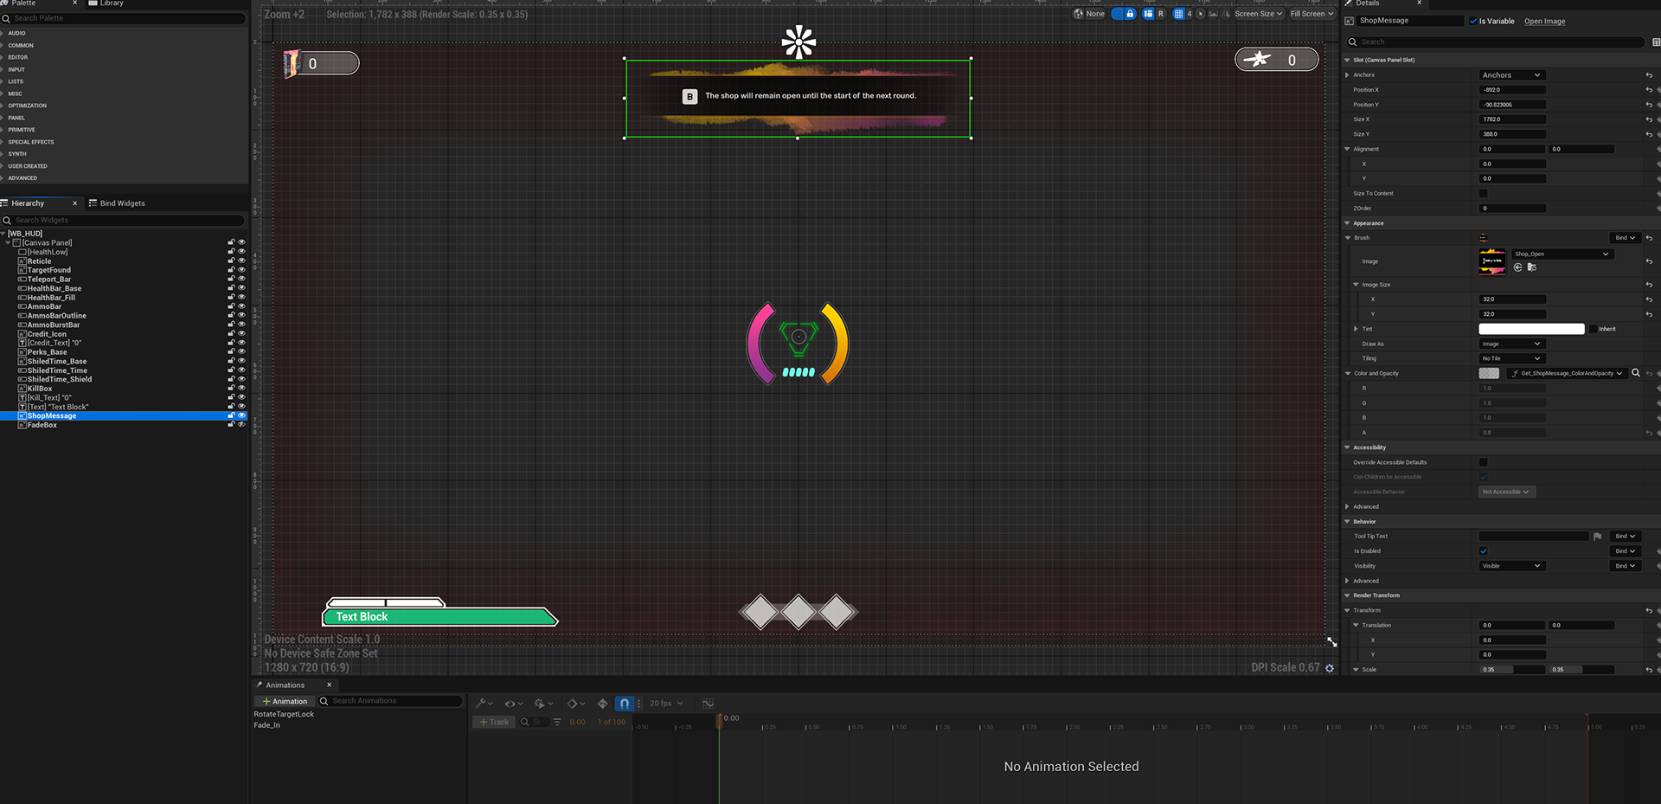This screenshot has width=1661, height=804.
Task: Click the white Tint color swatch
Action: point(1531,329)
